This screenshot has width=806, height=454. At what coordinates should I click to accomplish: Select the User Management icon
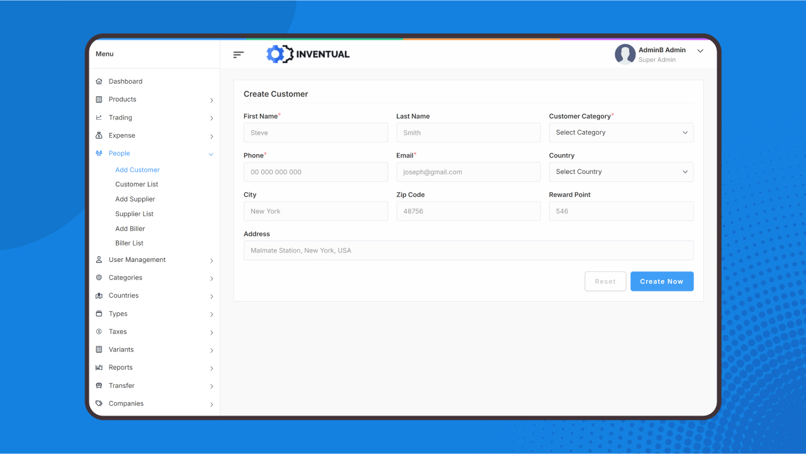[98, 259]
